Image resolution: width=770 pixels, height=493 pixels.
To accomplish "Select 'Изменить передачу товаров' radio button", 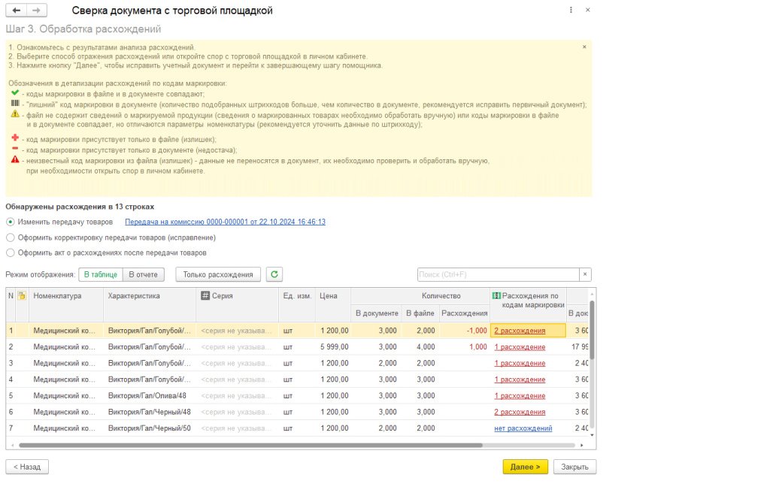I will pos(10,222).
